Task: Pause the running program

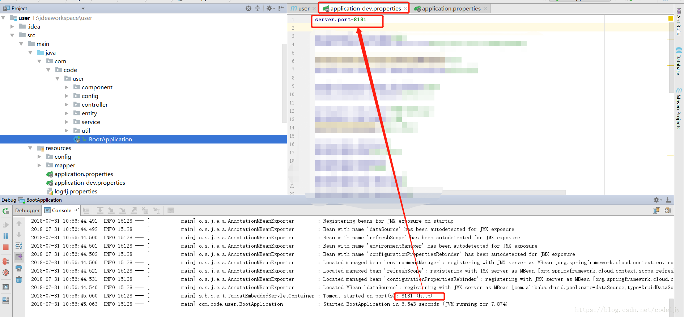Action: [6, 236]
